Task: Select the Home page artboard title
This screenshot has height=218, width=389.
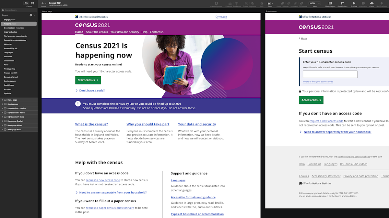Action: [47, 11]
